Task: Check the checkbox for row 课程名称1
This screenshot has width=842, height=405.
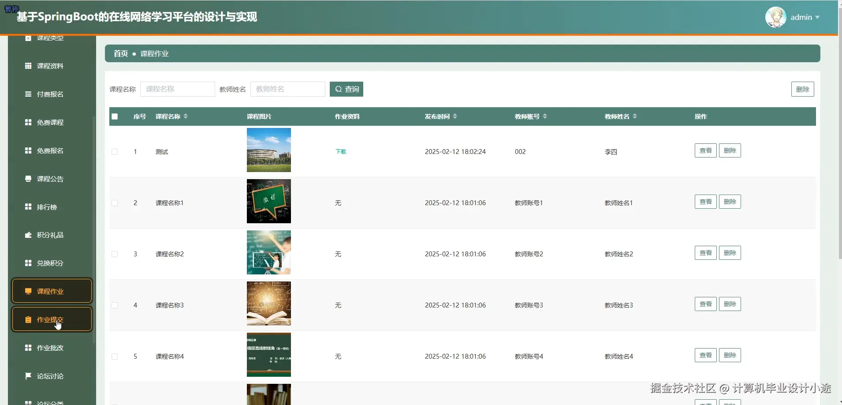Action: pyautogui.click(x=115, y=203)
